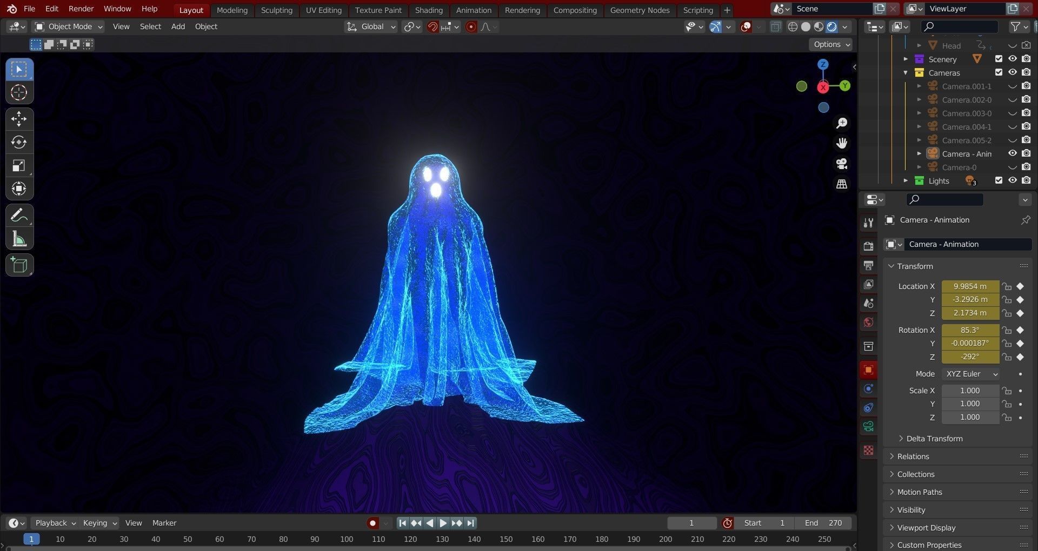Click the End frame field

point(823,523)
